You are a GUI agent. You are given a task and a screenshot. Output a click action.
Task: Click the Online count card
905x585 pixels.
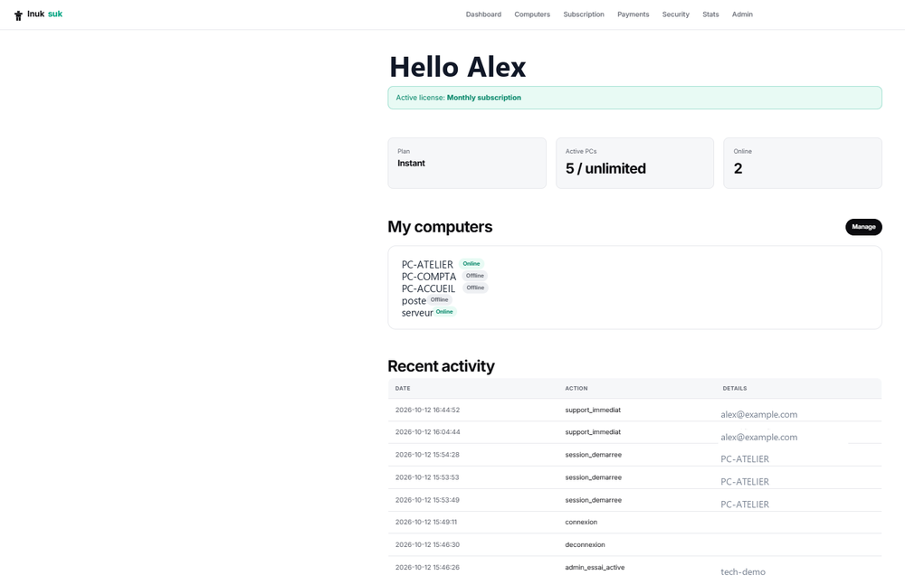tap(802, 163)
